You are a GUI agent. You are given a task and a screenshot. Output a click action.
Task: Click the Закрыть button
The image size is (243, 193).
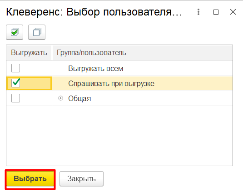click(81, 178)
